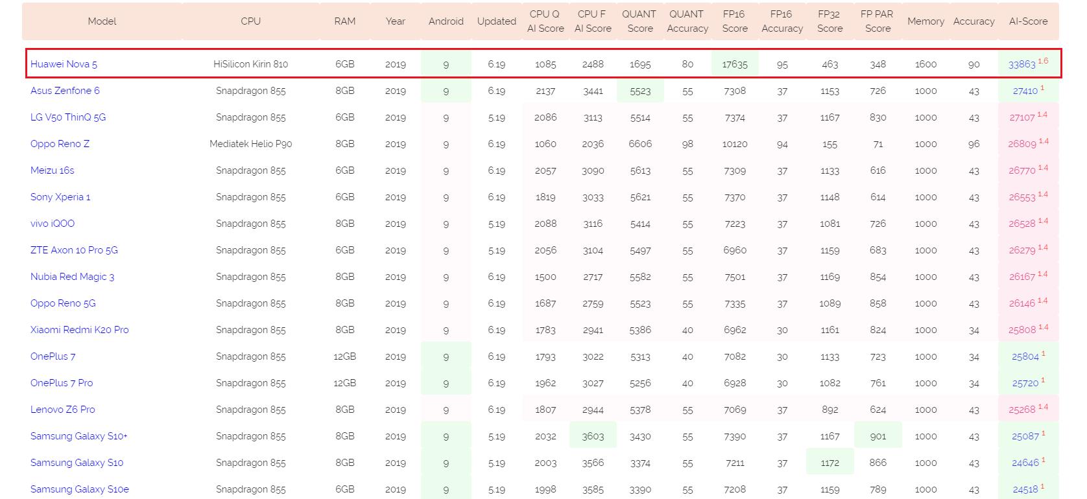Open the Huawei Nova 5 model link
This screenshot has height=499, width=1087.
pos(64,64)
